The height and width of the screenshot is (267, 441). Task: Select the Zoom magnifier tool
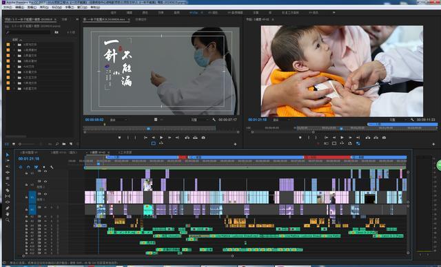(x=8, y=220)
